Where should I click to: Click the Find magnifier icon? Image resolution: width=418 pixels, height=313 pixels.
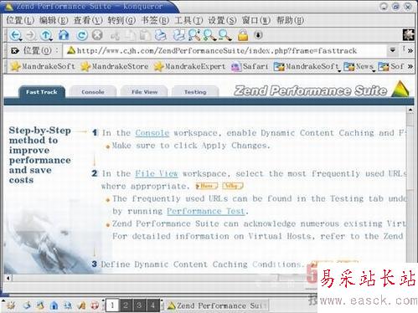(x=194, y=35)
